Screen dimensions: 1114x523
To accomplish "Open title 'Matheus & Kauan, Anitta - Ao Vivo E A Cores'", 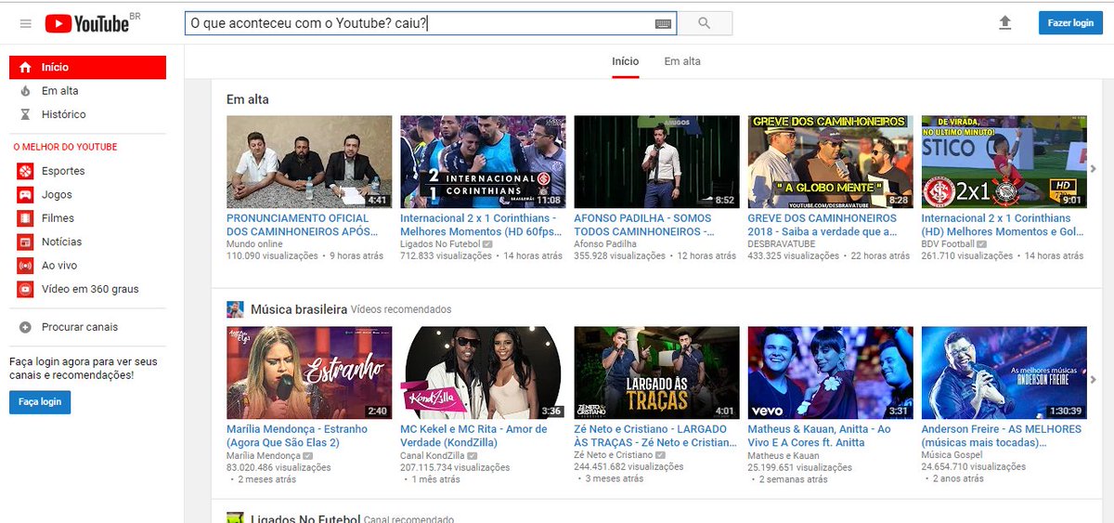I will pos(820,436).
